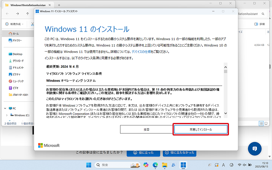Screen dimensions: 272x170
Task: Open ギャラリー in File Explorer sidebar
Action: pos(15,41)
